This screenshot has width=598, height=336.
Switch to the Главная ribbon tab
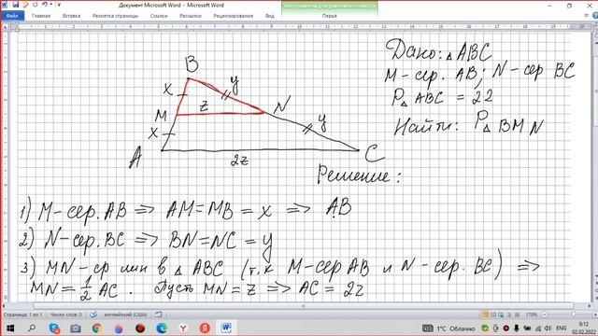[41, 16]
